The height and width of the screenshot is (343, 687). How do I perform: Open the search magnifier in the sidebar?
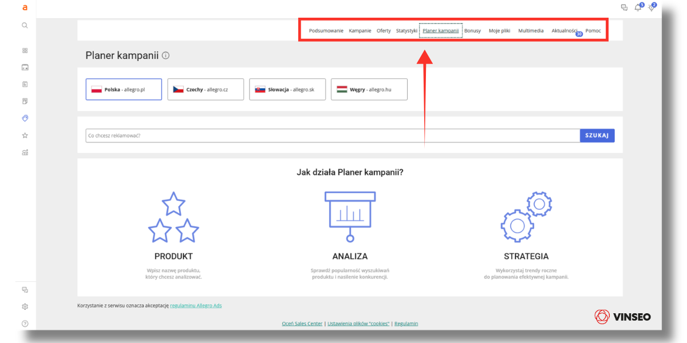pos(25,25)
